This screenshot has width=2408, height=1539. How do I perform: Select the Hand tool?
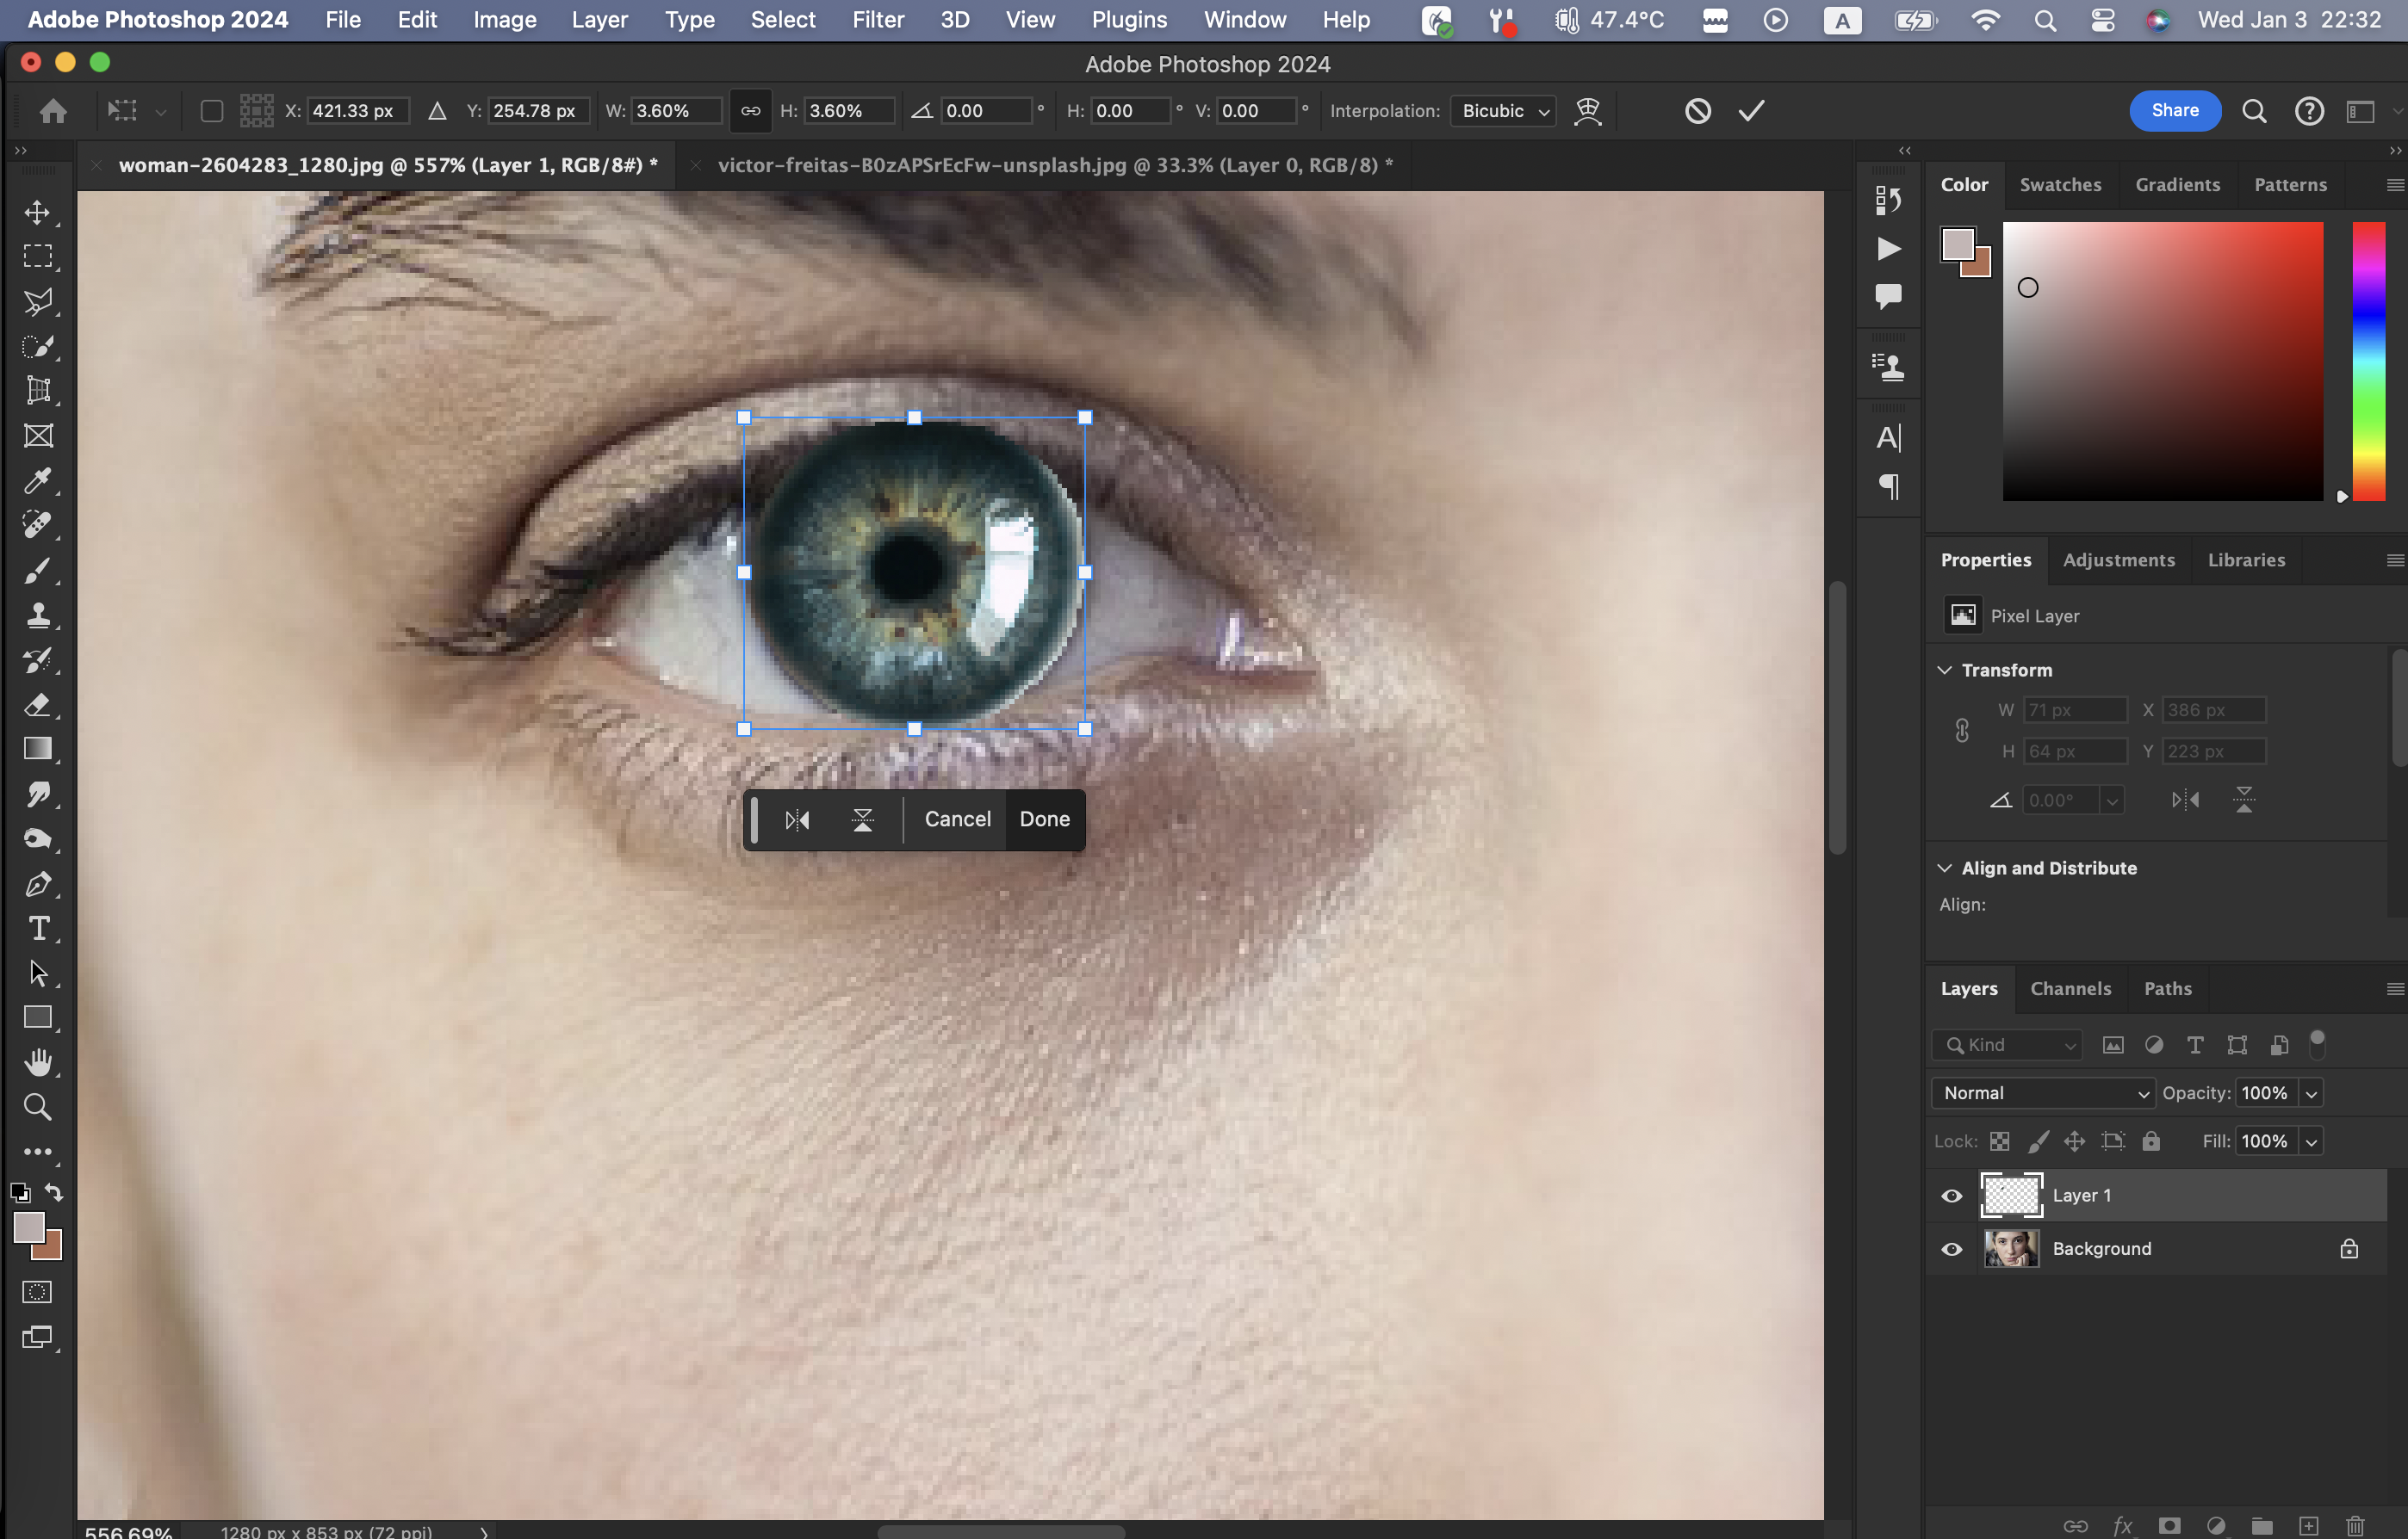(x=38, y=1062)
